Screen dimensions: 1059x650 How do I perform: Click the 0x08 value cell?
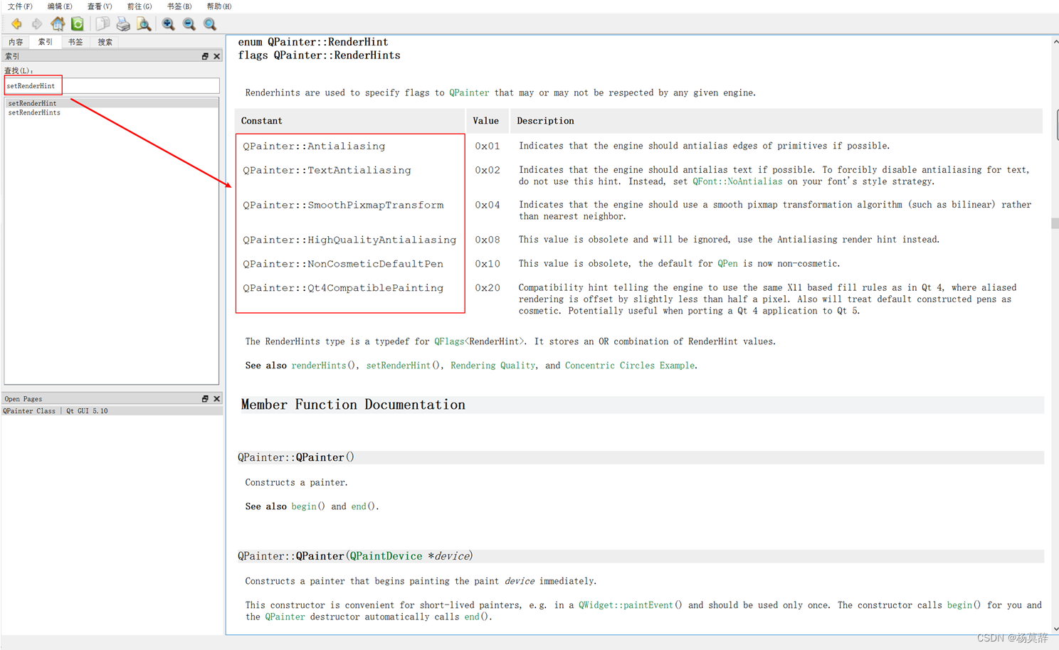(488, 240)
